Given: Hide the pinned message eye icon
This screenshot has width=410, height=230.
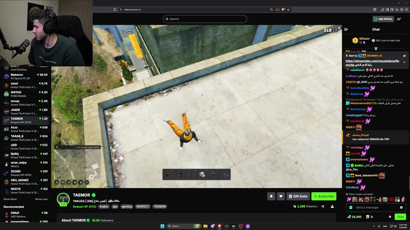Looking at the screenshot, I should tap(404, 56).
